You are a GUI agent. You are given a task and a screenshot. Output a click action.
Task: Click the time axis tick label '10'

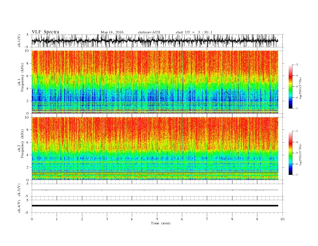tap(282, 219)
